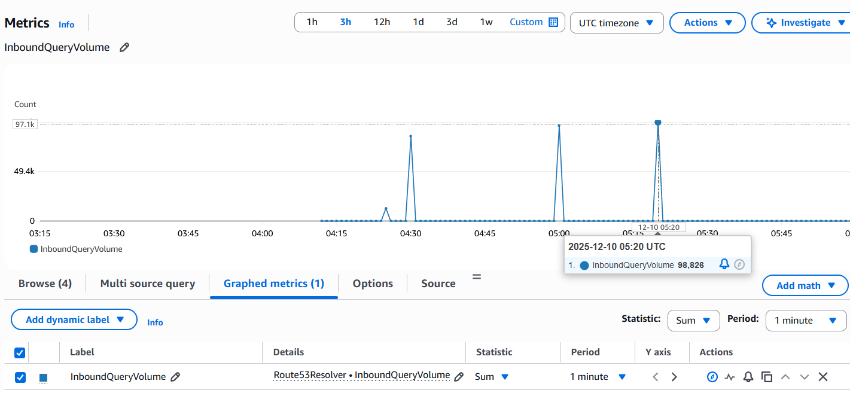
Task: Create alarm using bell icon in Actions column
Action: pyautogui.click(x=748, y=377)
